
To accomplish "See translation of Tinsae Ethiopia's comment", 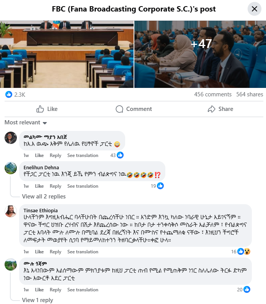I will 83,252.
